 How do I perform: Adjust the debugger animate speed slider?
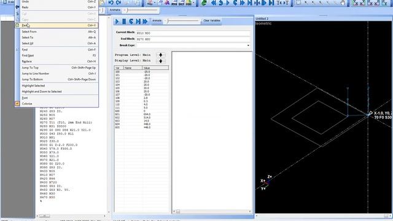pyautogui.click(x=183, y=21)
